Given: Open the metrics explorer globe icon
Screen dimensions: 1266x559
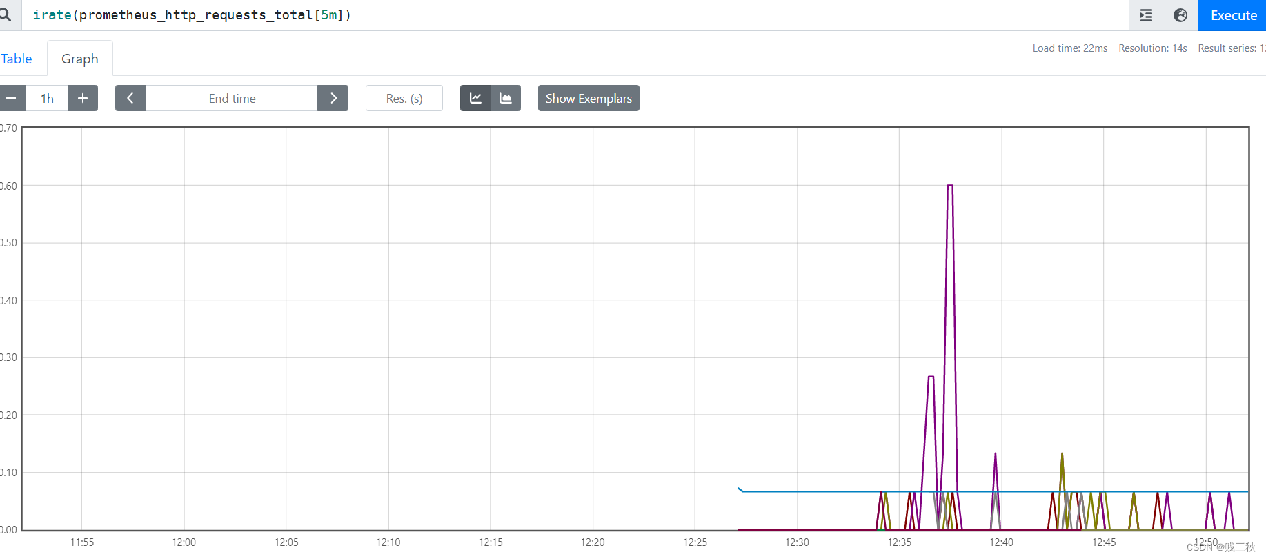Looking at the screenshot, I should pos(1180,15).
